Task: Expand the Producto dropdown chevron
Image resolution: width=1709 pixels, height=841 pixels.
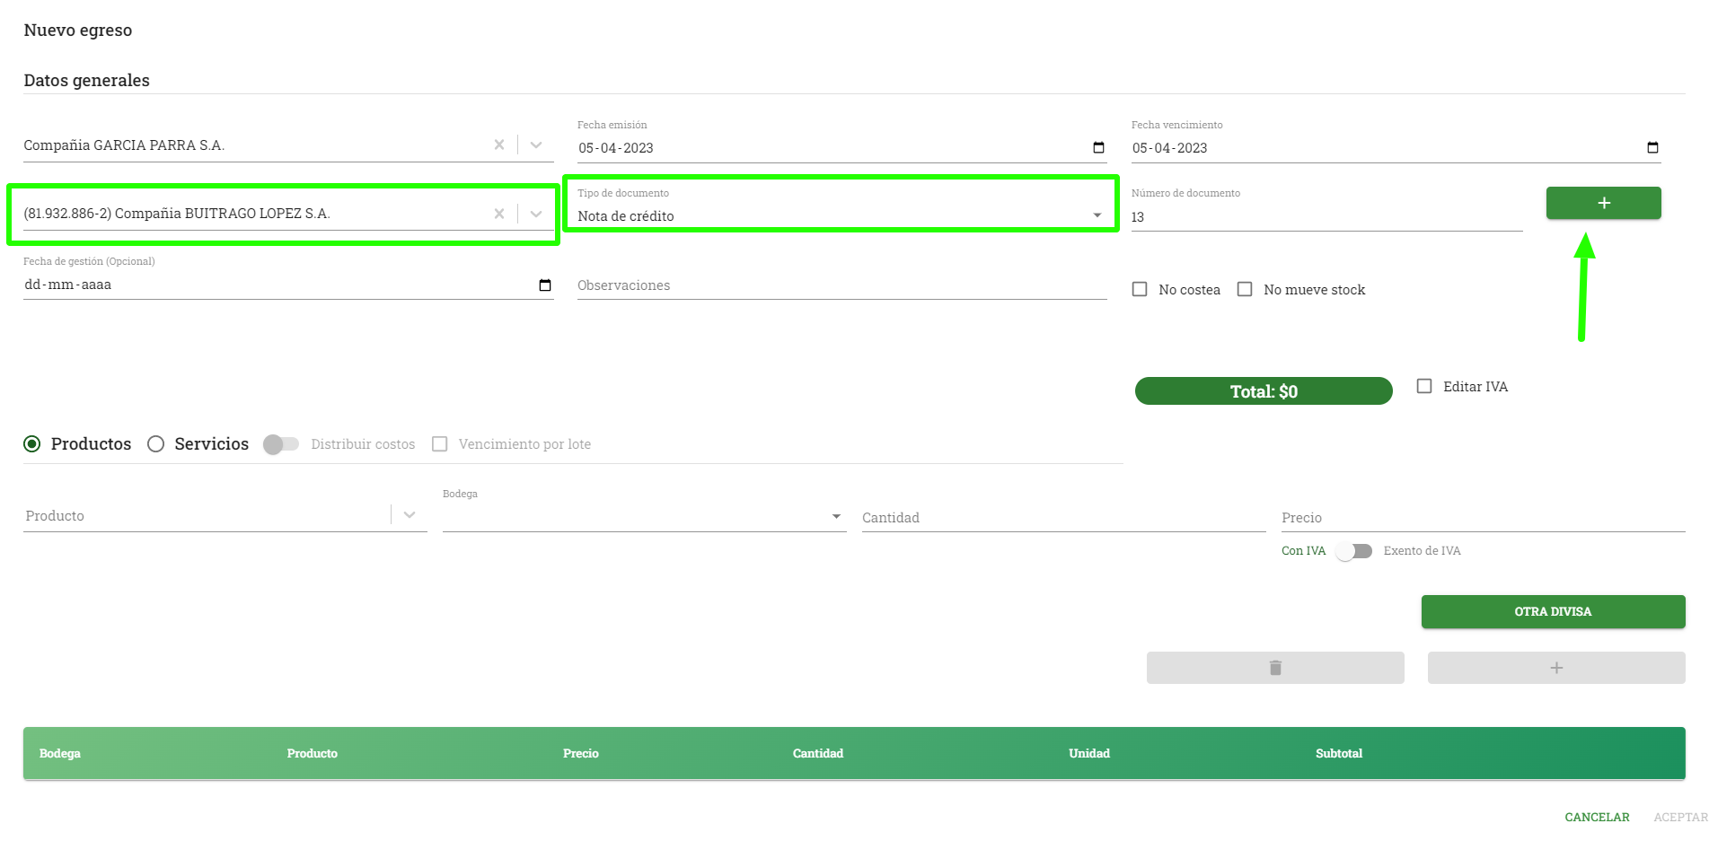Action: pos(410,514)
